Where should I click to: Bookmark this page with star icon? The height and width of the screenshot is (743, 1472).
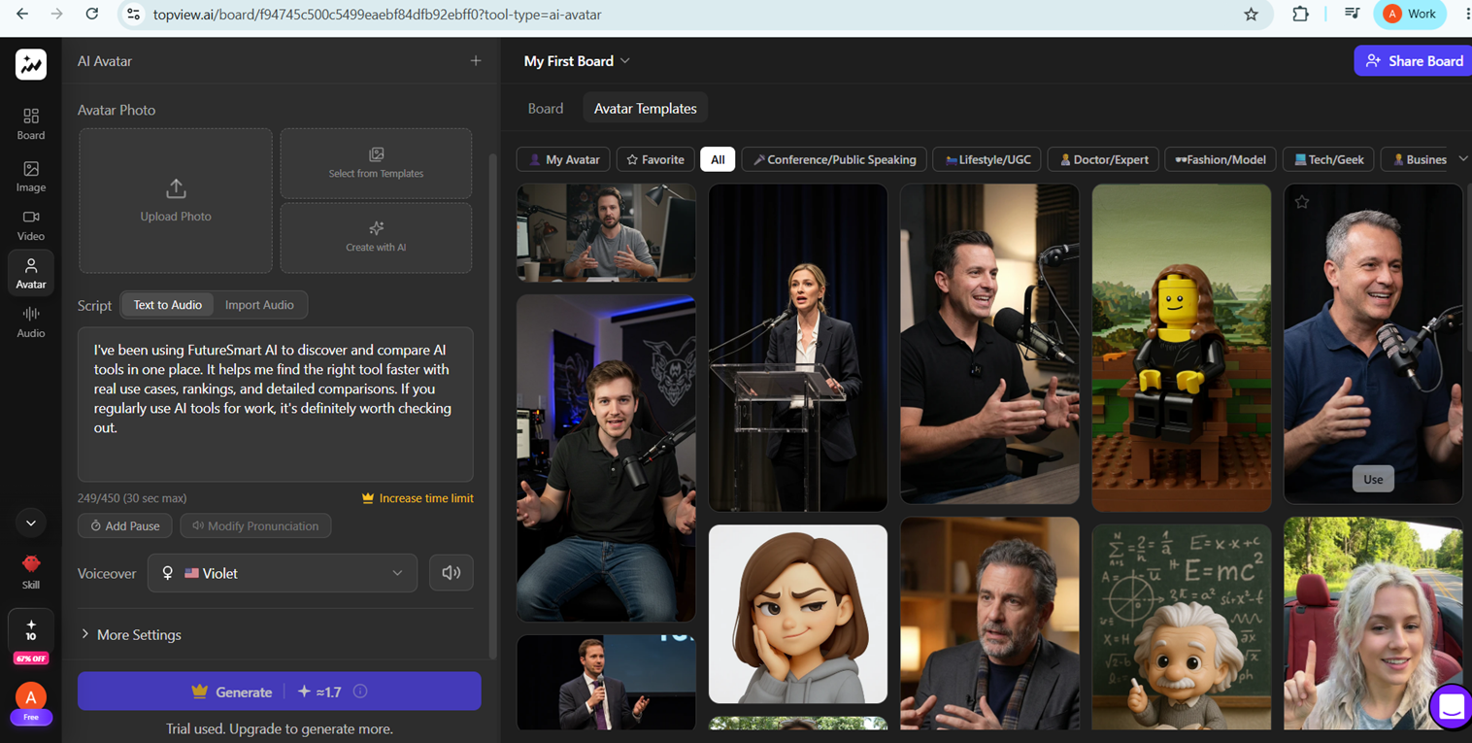coord(1251,15)
